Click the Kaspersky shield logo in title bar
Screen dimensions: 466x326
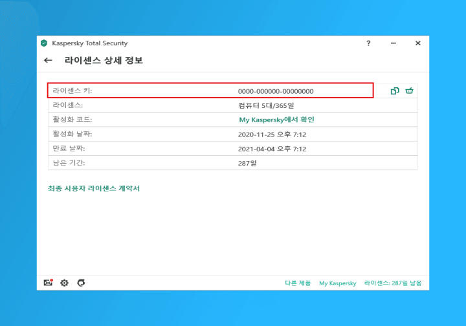point(44,43)
